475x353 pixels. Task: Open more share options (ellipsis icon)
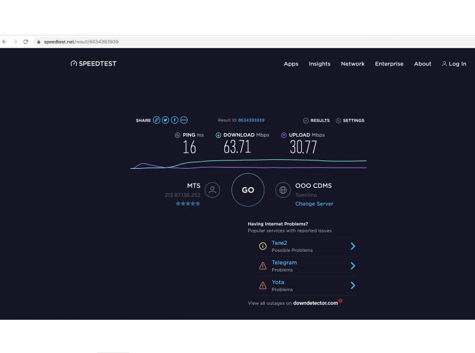tap(184, 120)
